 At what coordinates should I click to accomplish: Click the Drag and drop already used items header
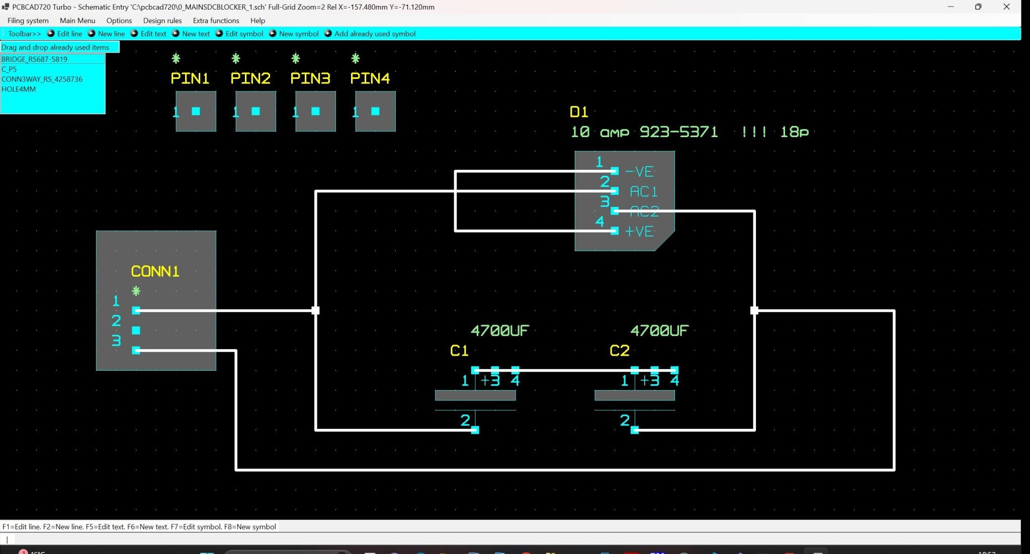(x=60, y=47)
